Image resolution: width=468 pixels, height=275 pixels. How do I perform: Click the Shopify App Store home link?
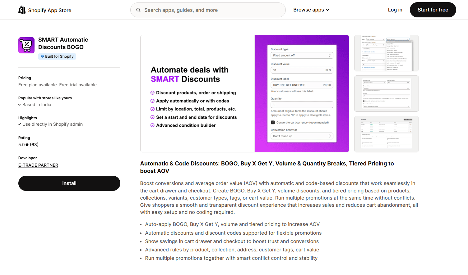click(45, 10)
